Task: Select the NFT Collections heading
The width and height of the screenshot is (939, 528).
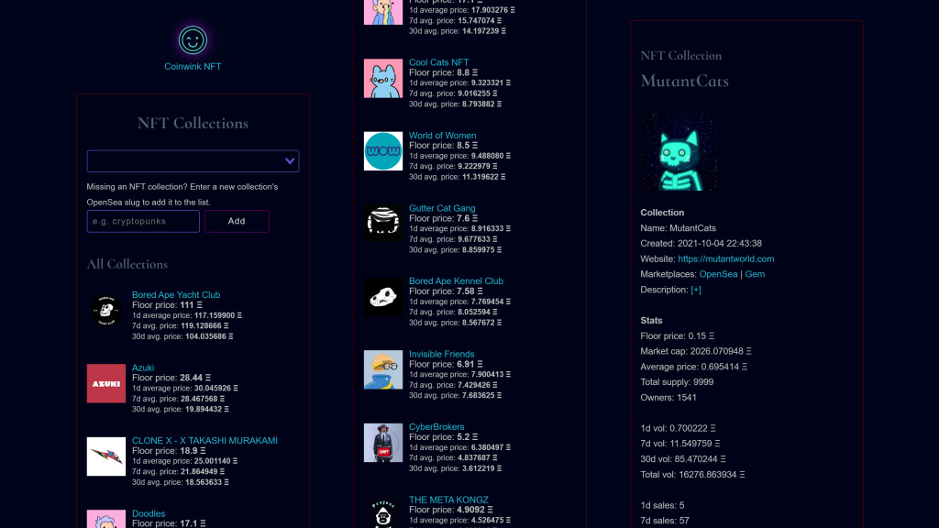Action: tap(193, 124)
